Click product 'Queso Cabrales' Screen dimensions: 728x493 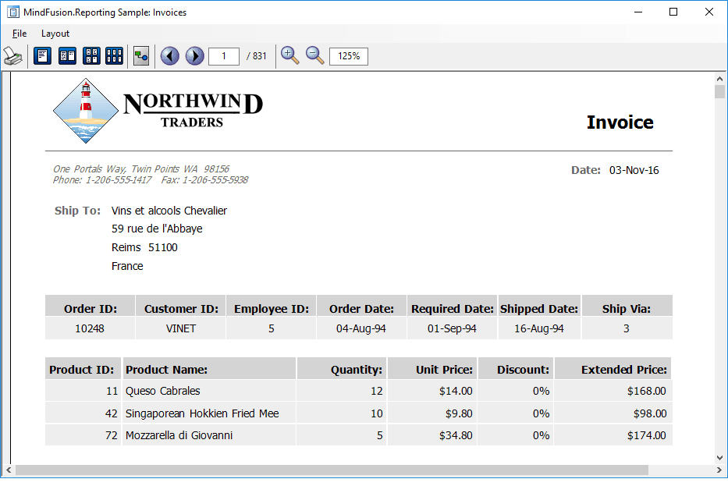tap(162, 391)
